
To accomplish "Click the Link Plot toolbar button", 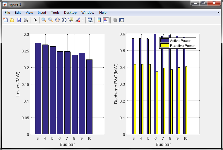I will coord(90,20).
